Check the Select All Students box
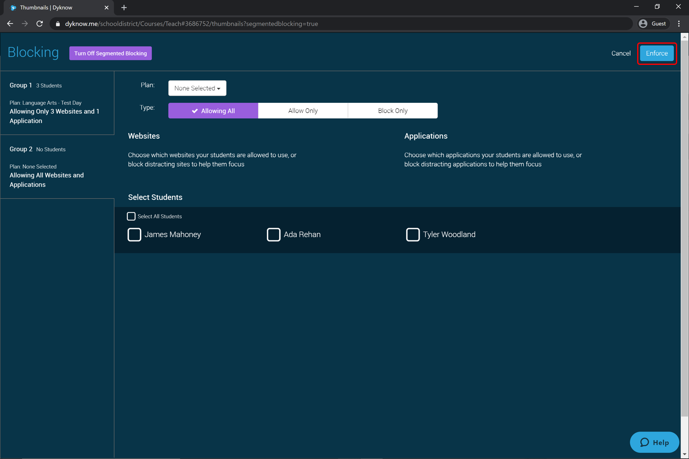 (131, 216)
